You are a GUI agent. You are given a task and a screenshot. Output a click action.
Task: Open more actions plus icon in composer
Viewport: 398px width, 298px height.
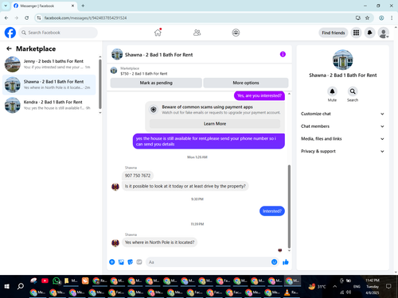pos(112,262)
